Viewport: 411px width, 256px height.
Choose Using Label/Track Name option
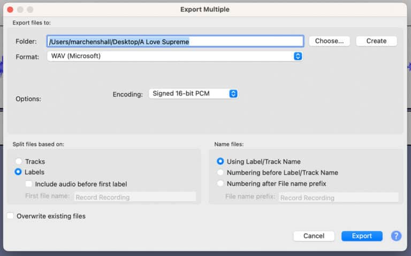(x=220, y=161)
